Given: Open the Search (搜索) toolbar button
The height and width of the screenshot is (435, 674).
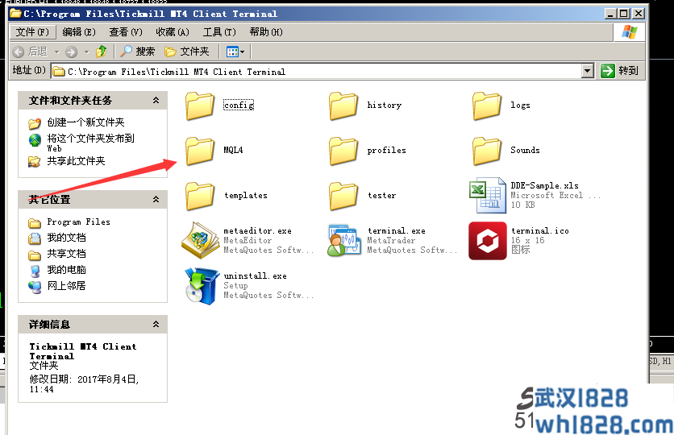Looking at the screenshot, I should (x=138, y=52).
